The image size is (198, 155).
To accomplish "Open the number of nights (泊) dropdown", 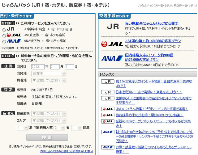I will 23,128.
